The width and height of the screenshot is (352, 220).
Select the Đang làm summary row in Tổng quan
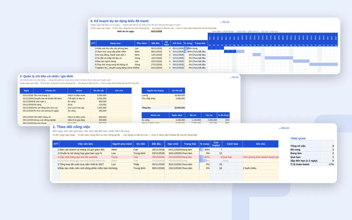click(312, 153)
